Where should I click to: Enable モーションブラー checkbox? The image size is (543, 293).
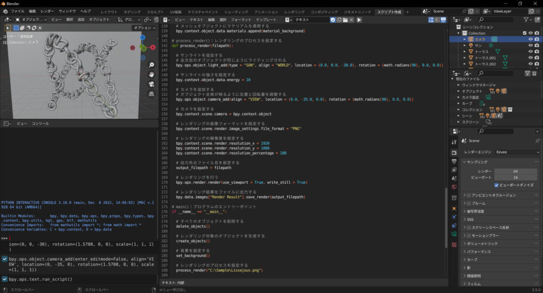tap(468, 236)
